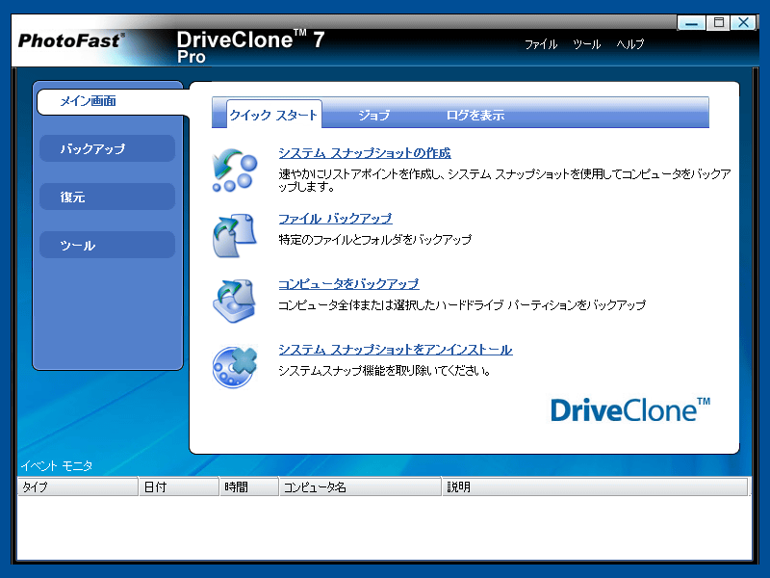770x578 pixels.
Task: Open ファイル バックアップ link
Action: (x=335, y=219)
